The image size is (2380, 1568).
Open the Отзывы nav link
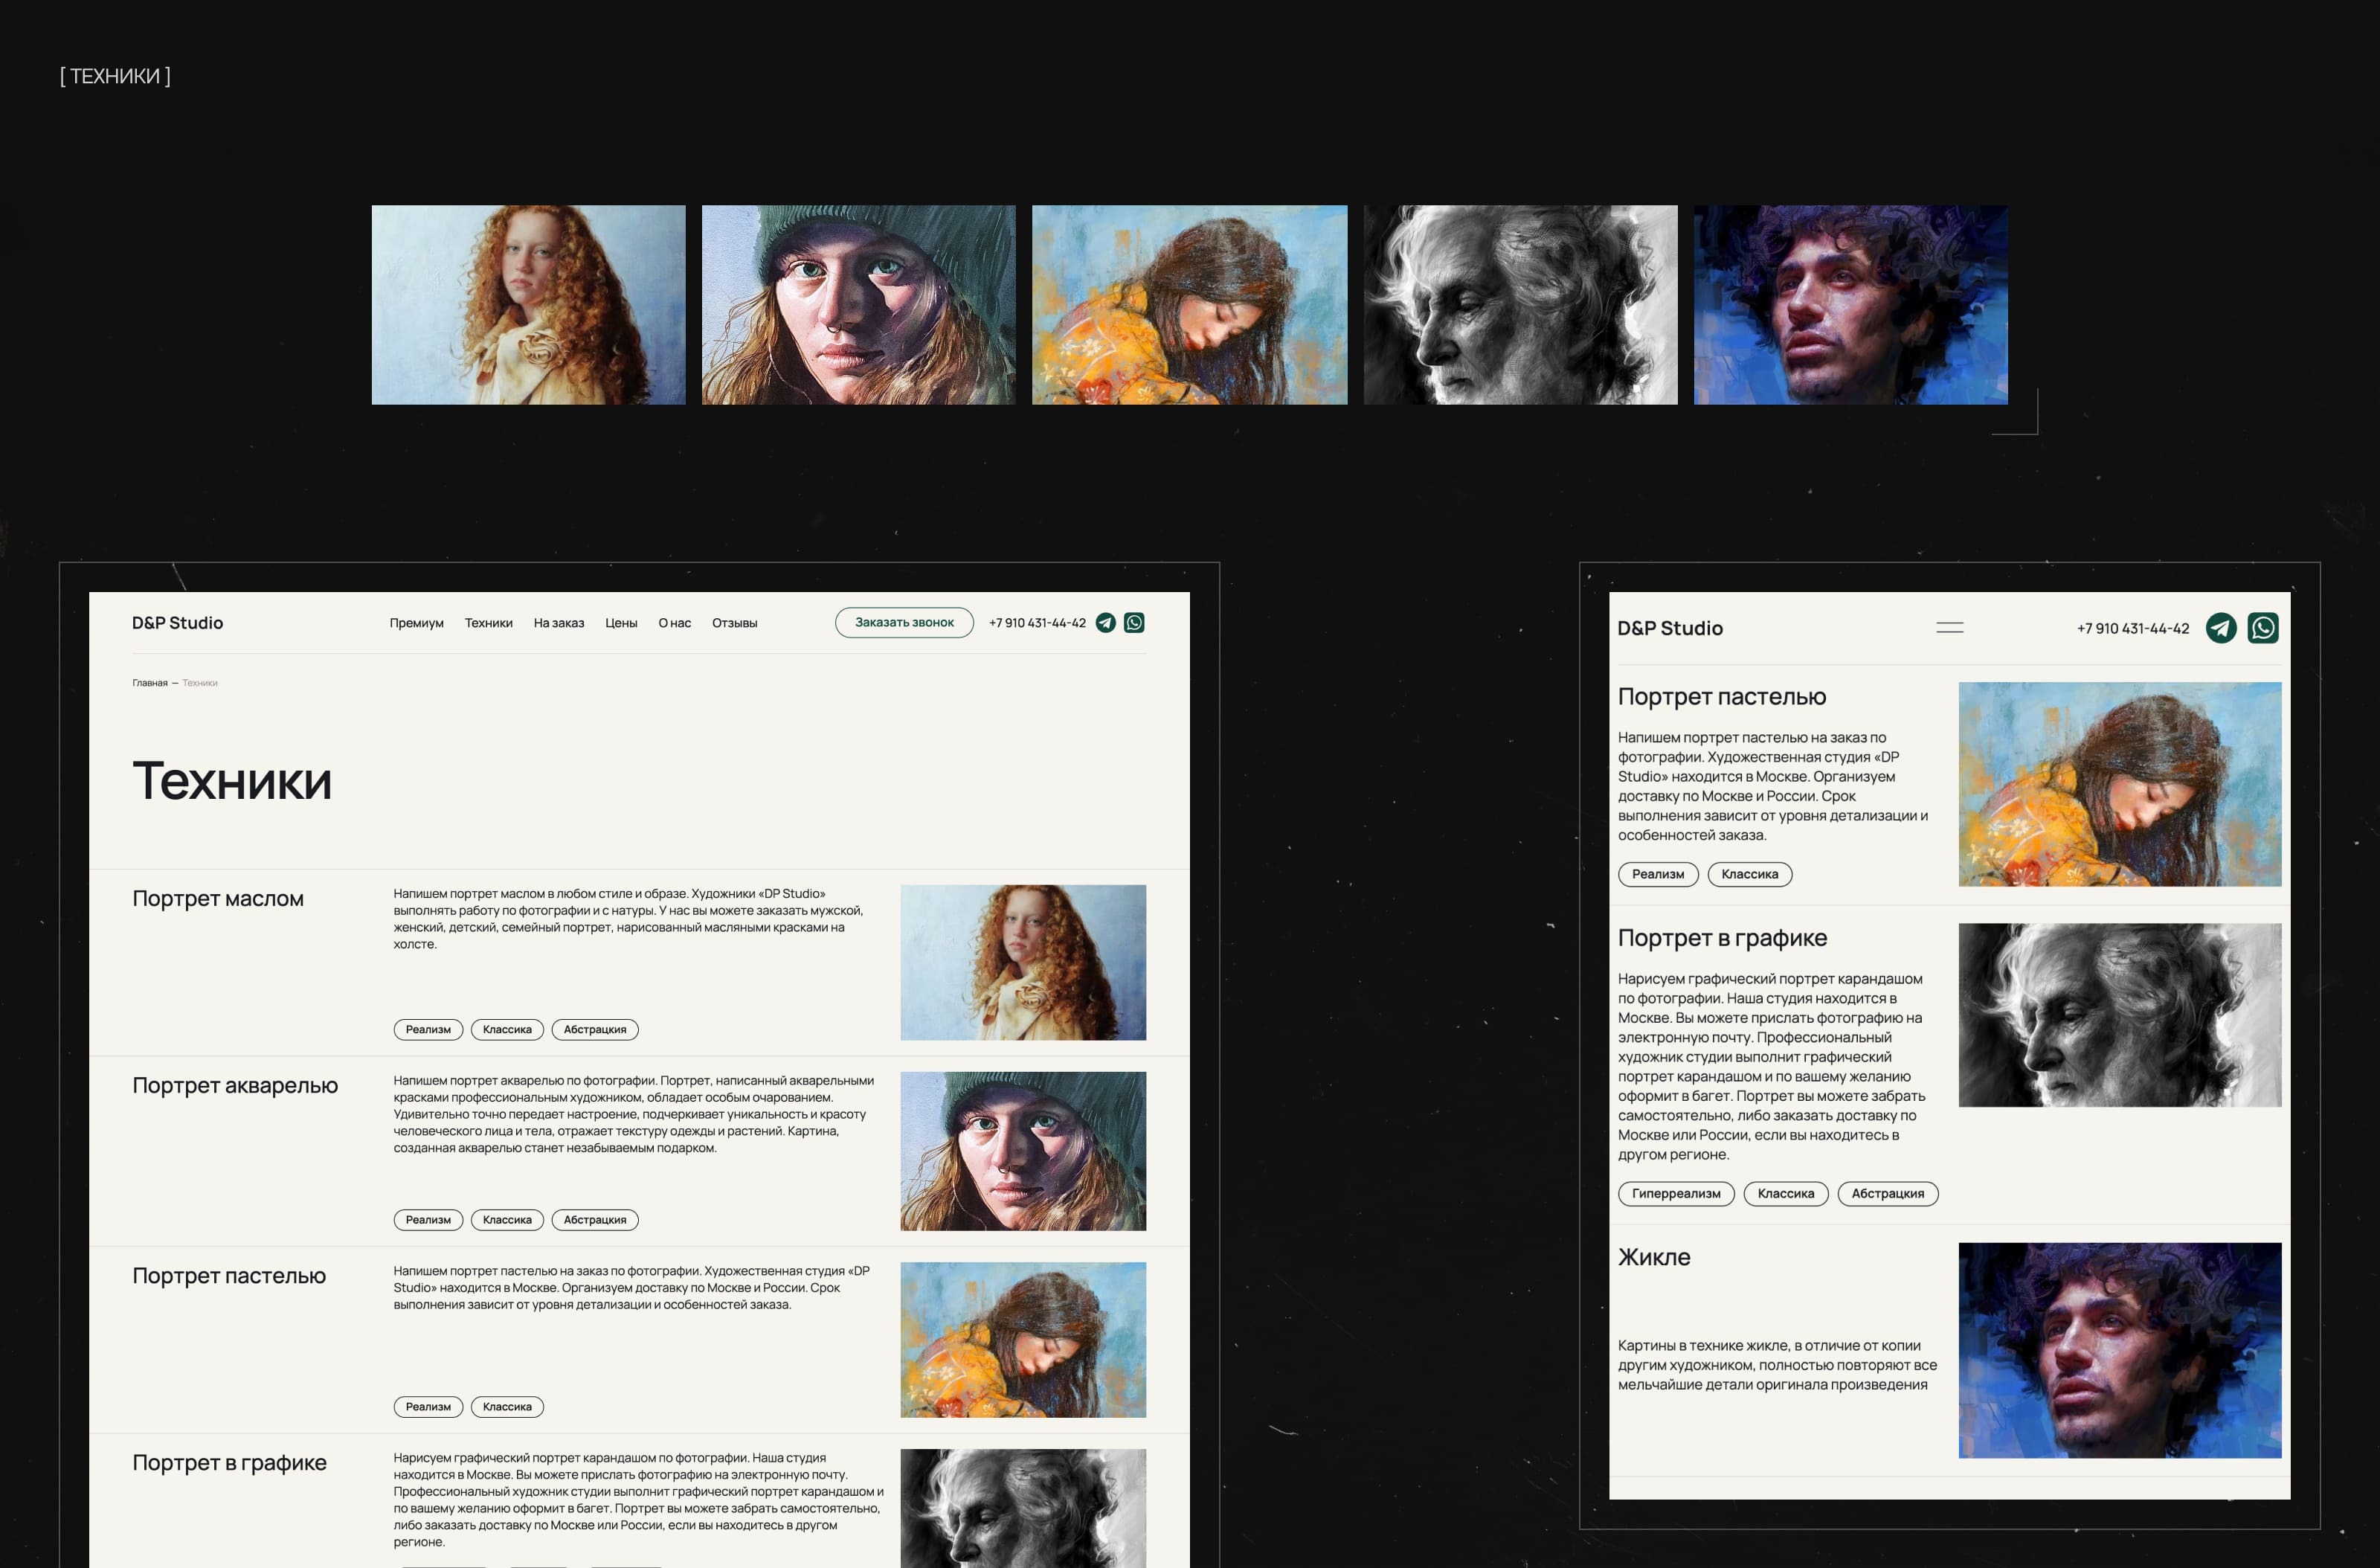(734, 623)
